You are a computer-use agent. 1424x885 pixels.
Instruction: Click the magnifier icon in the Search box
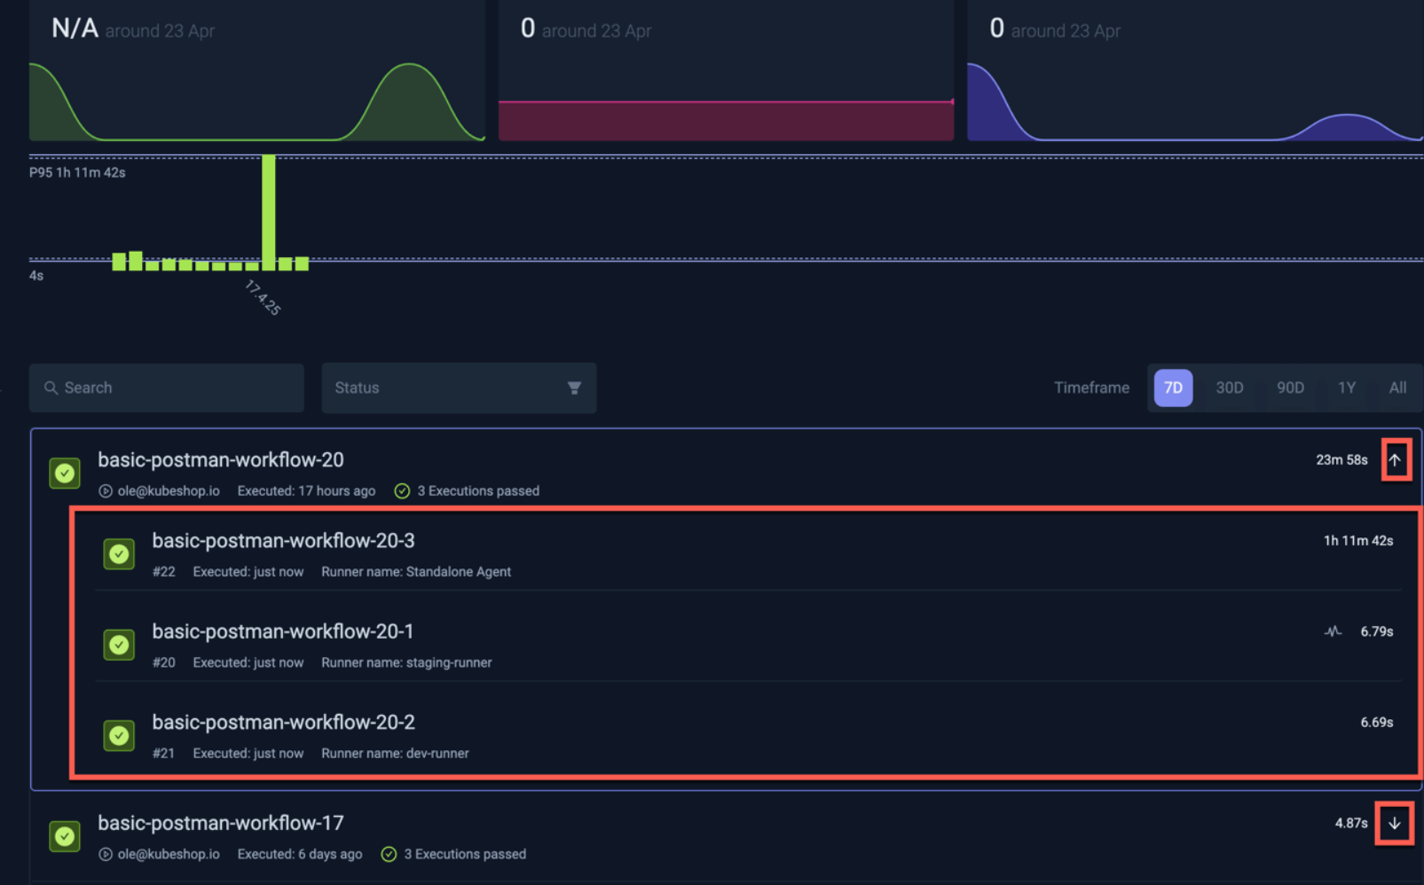(x=51, y=388)
